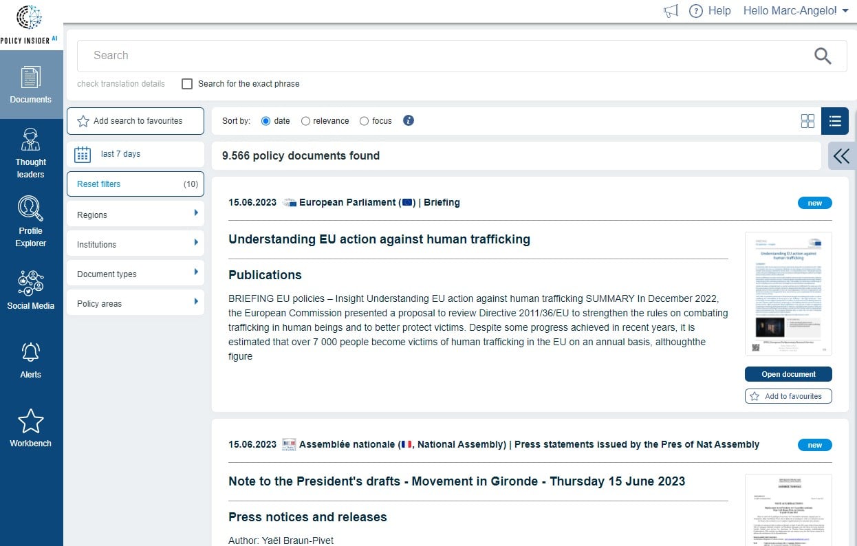Open the Profile Explorer panel
Image resolution: width=857 pixels, height=546 pixels.
(30, 221)
